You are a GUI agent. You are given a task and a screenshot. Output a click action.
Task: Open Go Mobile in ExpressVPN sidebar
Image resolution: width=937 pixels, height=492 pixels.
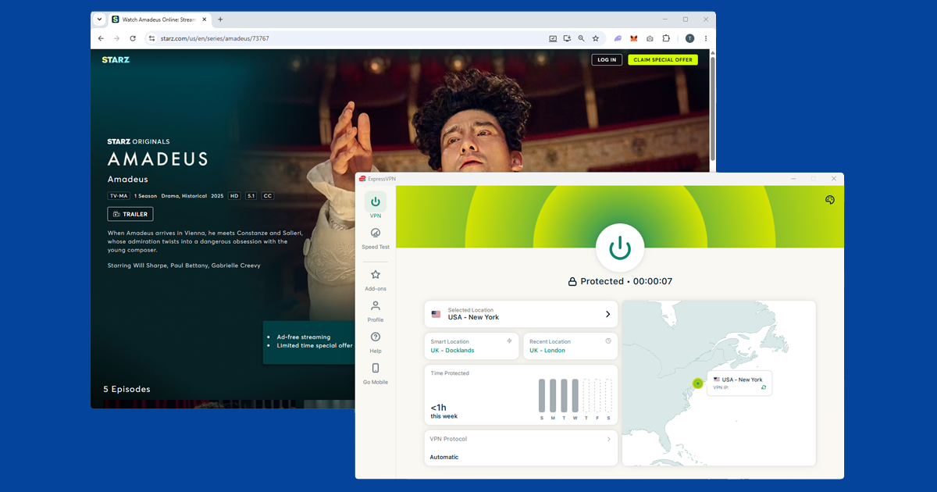[x=376, y=373]
